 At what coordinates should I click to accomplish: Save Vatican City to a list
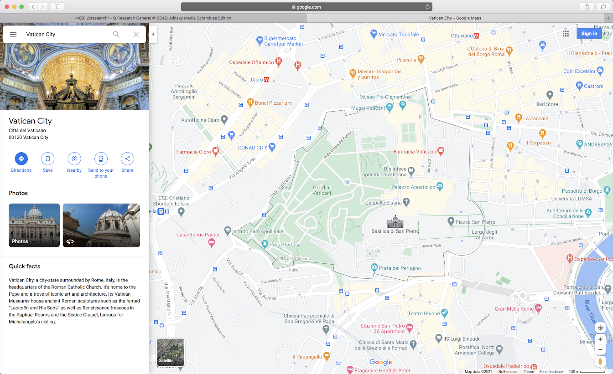point(48,159)
